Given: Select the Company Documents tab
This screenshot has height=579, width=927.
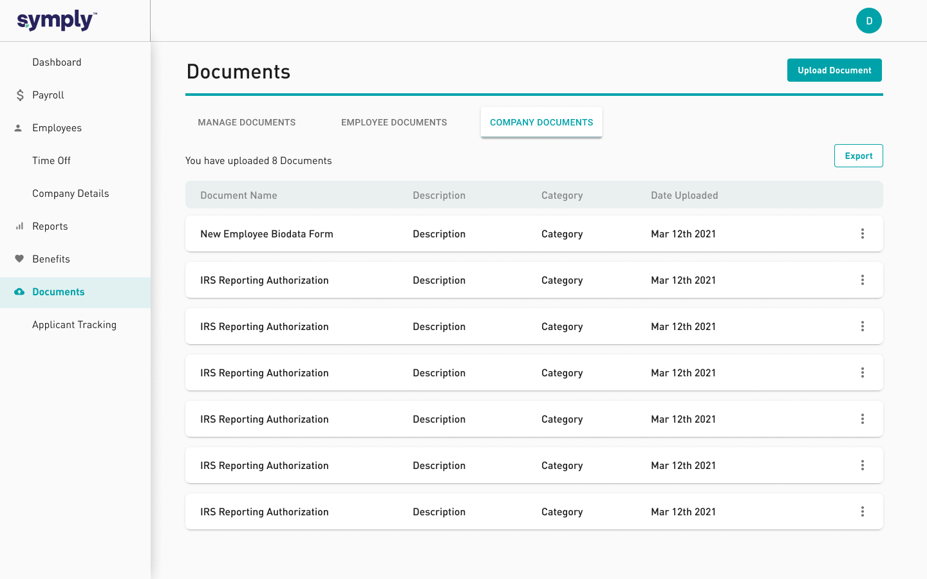Looking at the screenshot, I should pyautogui.click(x=541, y=122).
